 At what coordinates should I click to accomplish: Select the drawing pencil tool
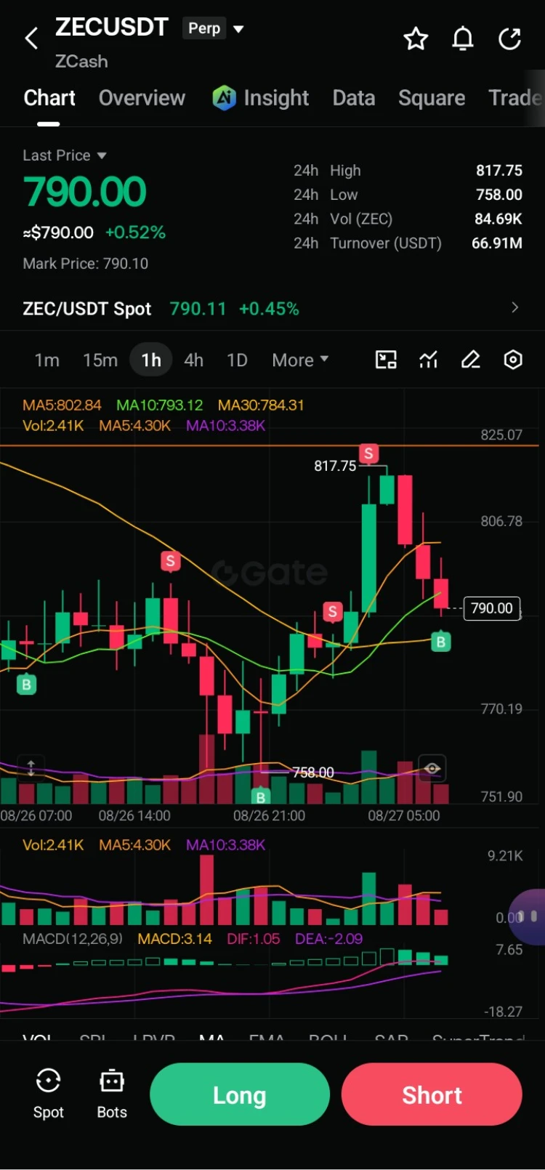point(471,360)
